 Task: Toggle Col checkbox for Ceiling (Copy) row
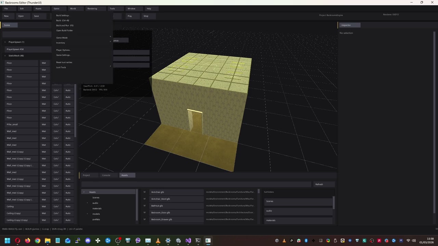[56, 213]
